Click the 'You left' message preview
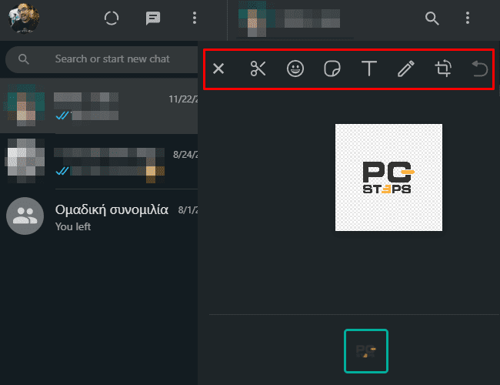 [x=73, y=226]
